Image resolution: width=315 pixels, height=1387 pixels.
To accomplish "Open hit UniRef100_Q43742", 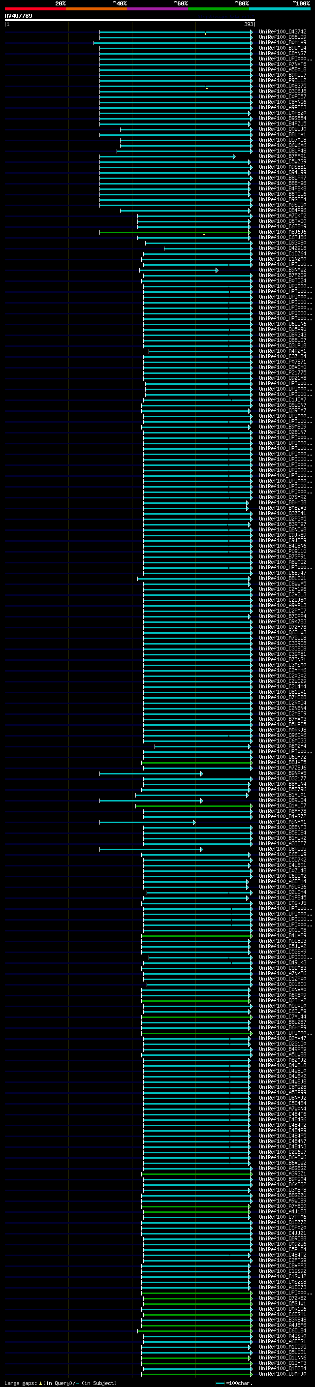I will 283,32.
